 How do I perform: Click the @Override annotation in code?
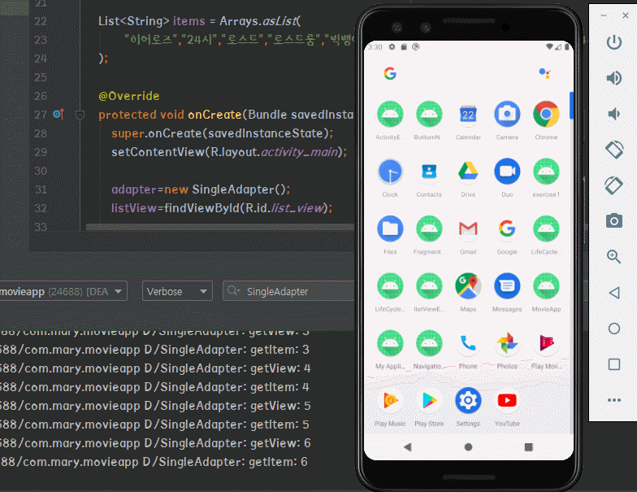128,96
